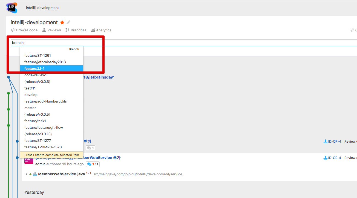Click the branch: search input field
This screenshot has width=357, height=198.
tap(184, 43)
